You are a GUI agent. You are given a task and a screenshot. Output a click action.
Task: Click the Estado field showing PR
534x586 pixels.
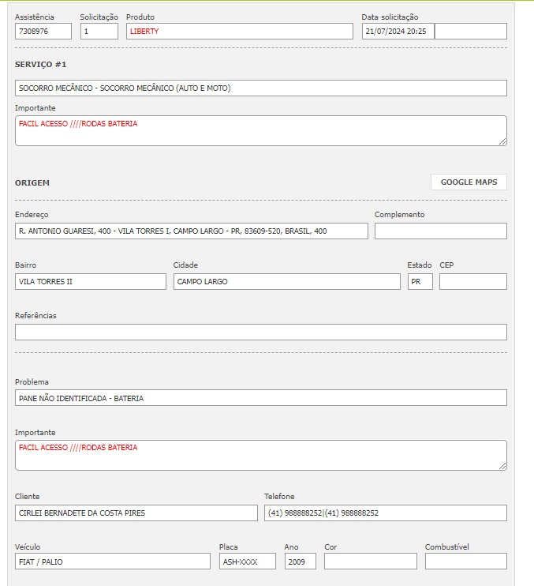[420, 282]
